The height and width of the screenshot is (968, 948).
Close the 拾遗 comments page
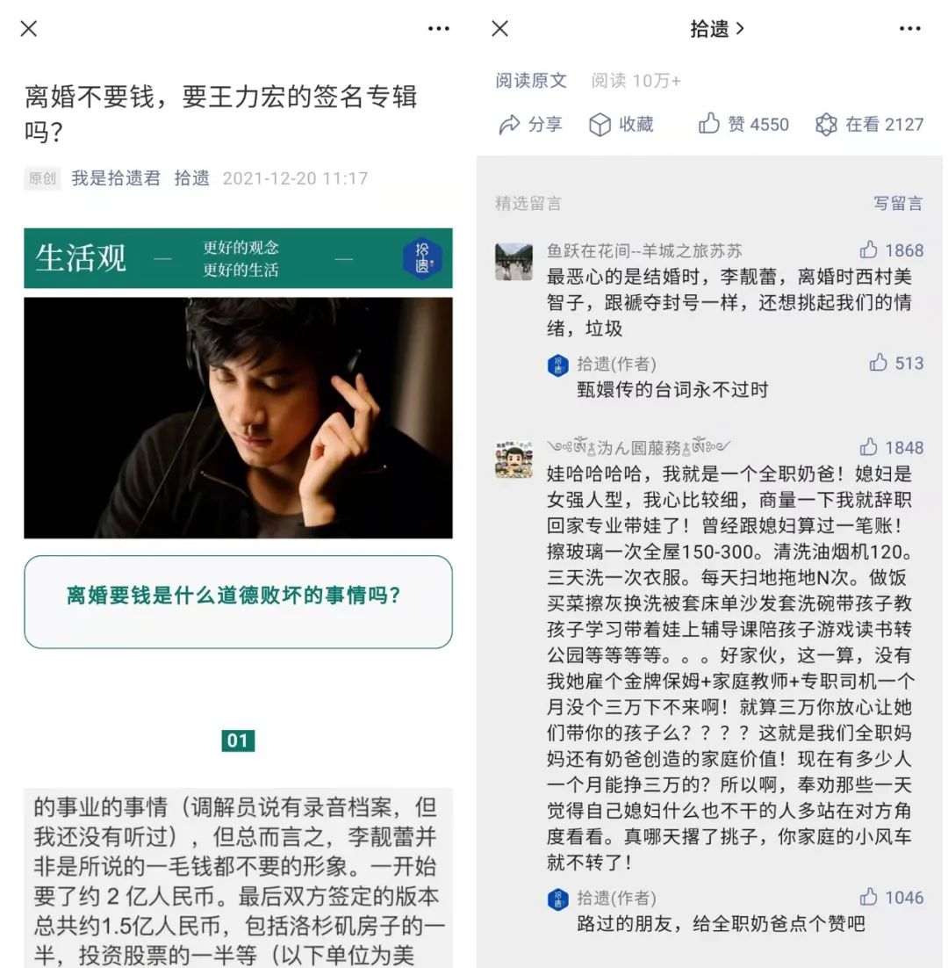click(x=500, y=28)
